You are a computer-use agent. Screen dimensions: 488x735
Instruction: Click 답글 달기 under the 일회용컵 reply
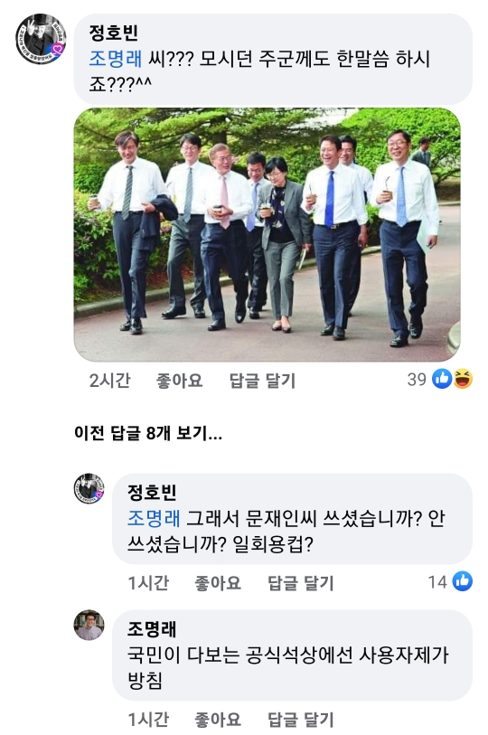301,582
